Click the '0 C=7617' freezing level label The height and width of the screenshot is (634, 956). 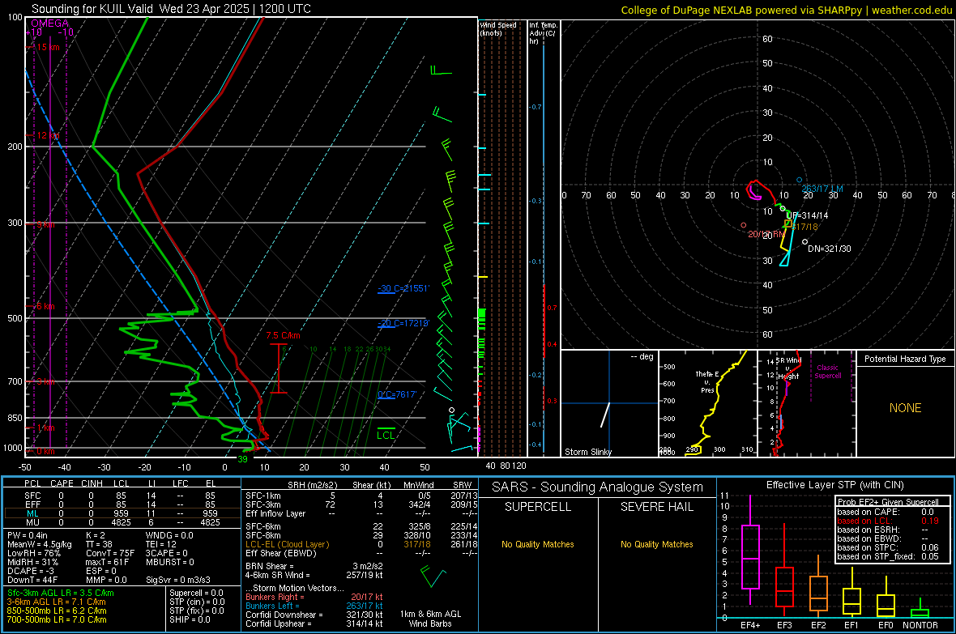pos(397,394)
